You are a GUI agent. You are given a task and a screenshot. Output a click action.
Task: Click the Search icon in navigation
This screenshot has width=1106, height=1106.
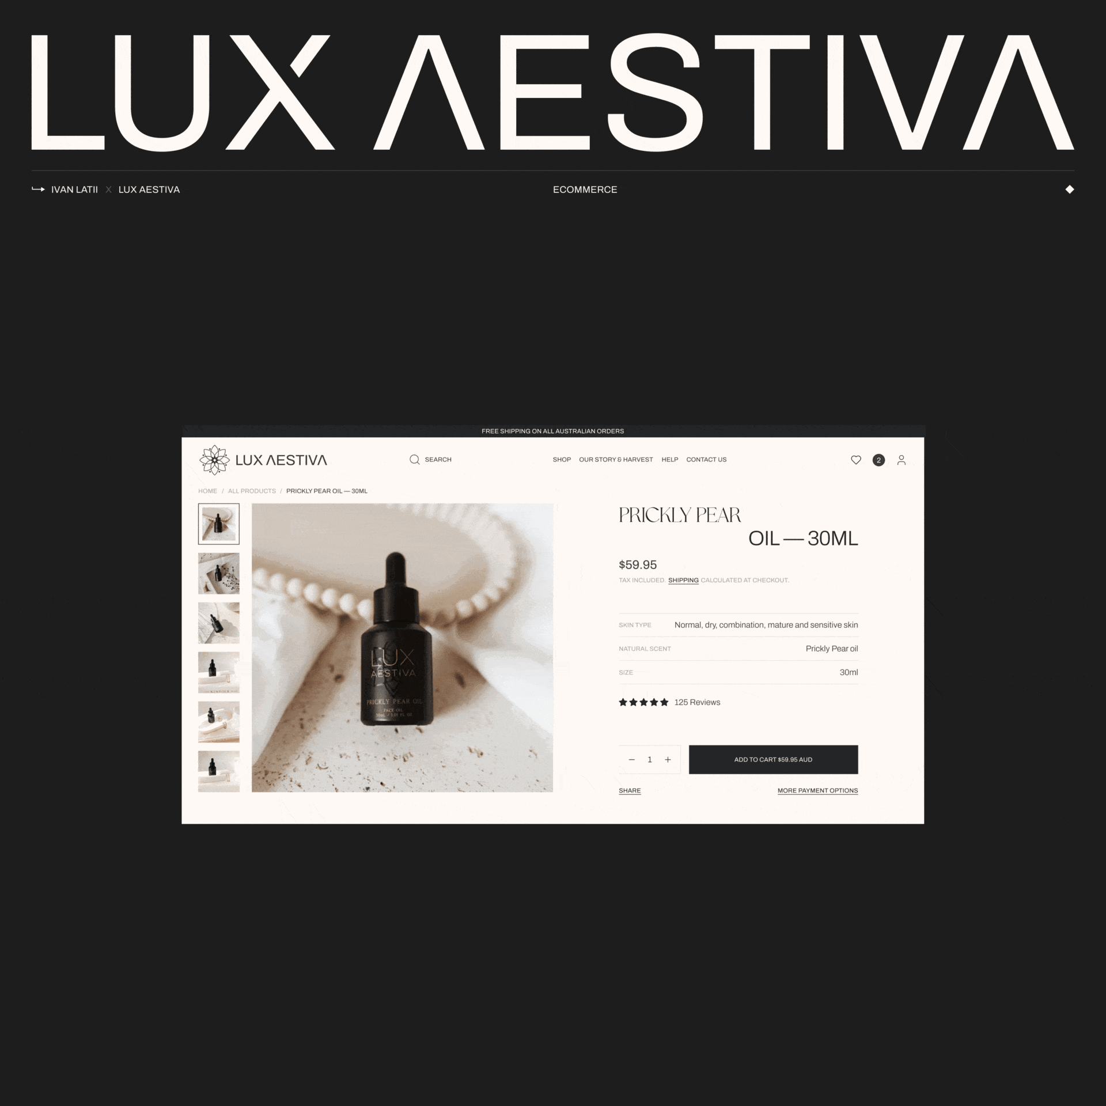click(x=413, y=459)
